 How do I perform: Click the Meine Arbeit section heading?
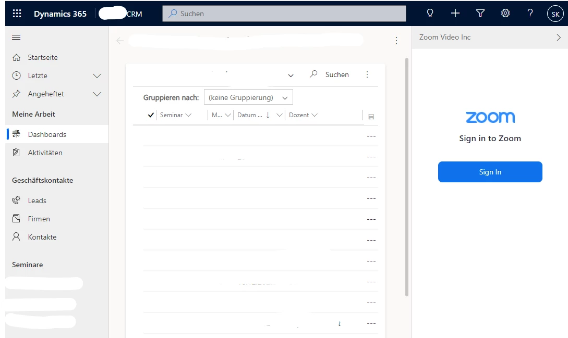(x=34, y=115)
